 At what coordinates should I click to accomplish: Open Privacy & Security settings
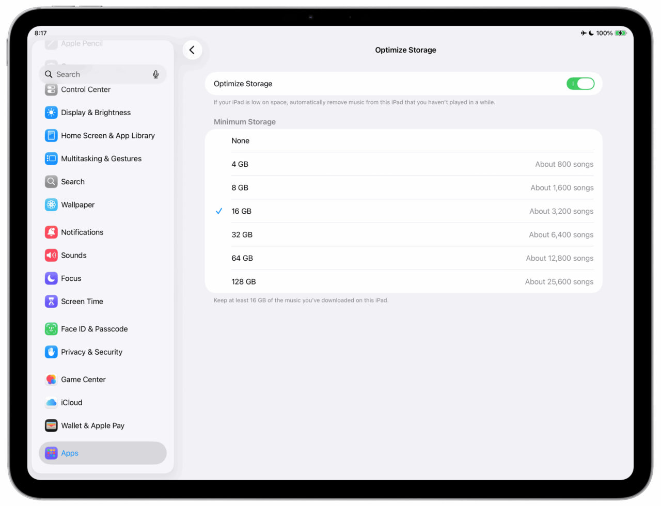pyautogui.click(x=91, y=352)
